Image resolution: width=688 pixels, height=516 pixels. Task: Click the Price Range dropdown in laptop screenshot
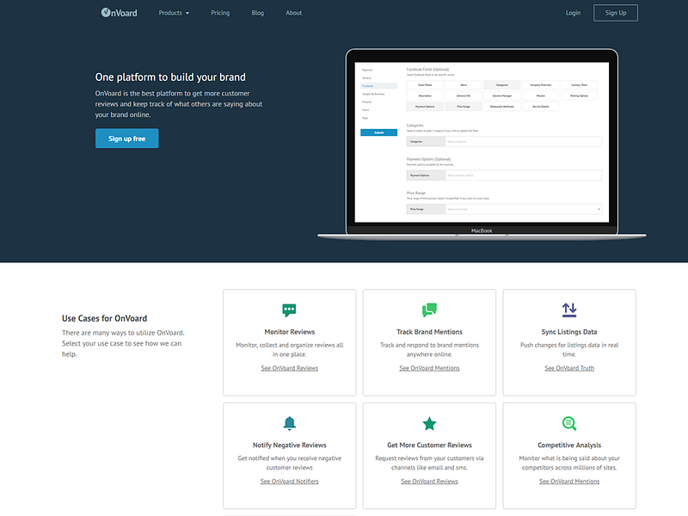click(x=524, y=209)
